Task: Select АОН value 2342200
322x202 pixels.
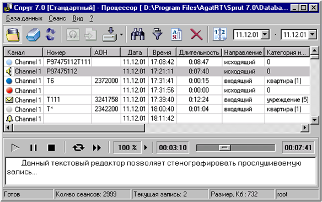Action: [106, 109]
